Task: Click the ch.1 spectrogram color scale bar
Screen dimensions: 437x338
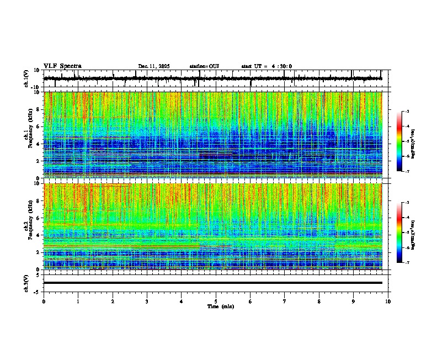Action: coord(399,141)
